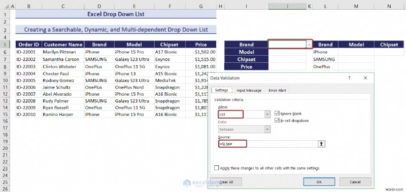Click the Chipset header in column N
This screenshot has height=192, width=406.
(x=389, y=45)
